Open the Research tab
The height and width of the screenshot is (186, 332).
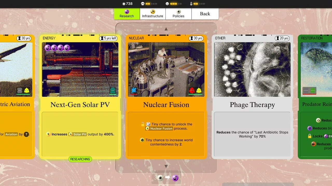coord(127,14)
